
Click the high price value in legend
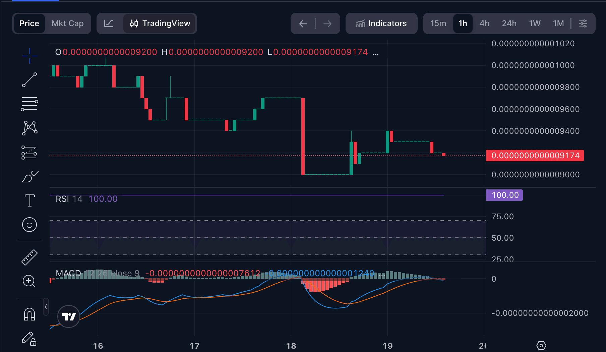216,52
